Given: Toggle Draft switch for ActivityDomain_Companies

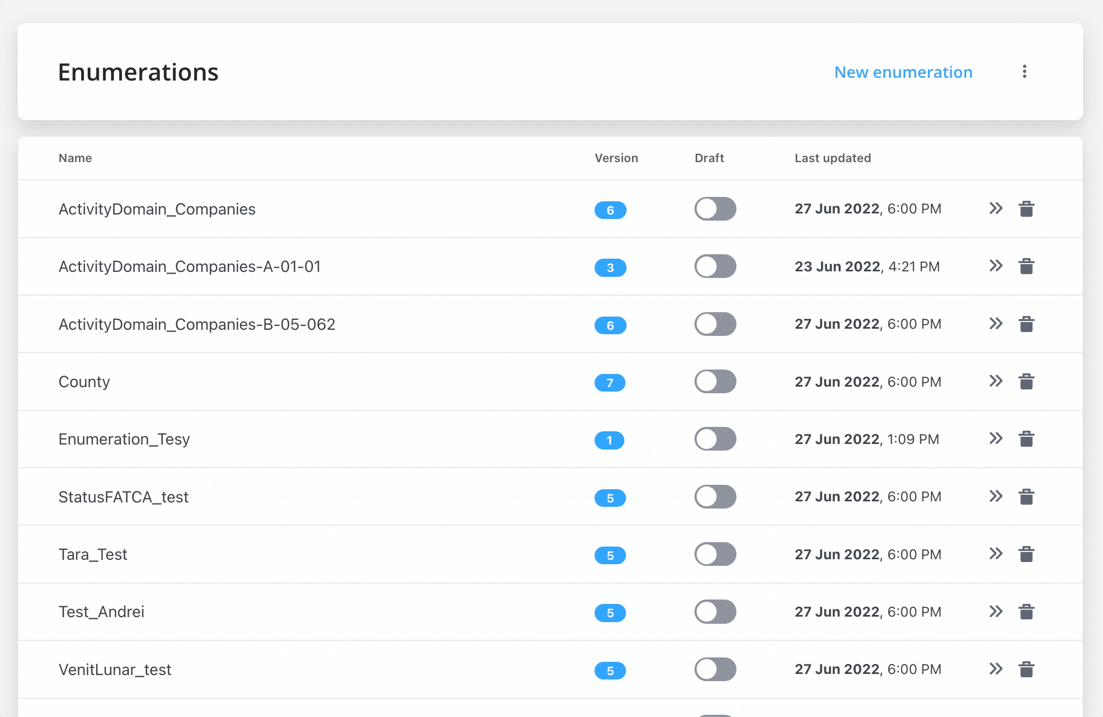Looking at the screenshot, I should point(715,209).
